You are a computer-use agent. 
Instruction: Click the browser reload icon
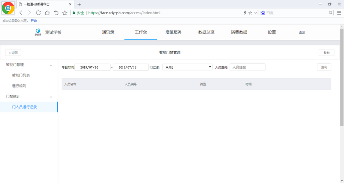pyautogui.click(x=38, y=13)
